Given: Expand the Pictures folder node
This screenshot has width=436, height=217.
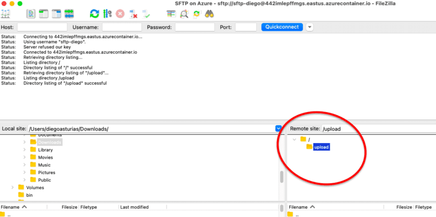Looking at the screenshot, I should coord(25,172).
